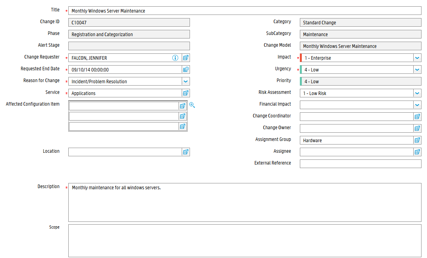Click Requested End Date field
Screen dimensions: 427x258
coord(125,70)
